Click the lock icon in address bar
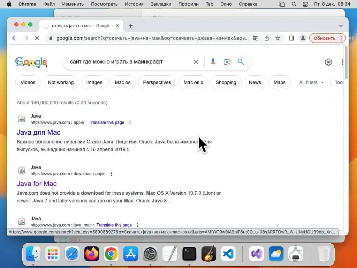Screen dimensions: 357x268 [x=51, y=38]
